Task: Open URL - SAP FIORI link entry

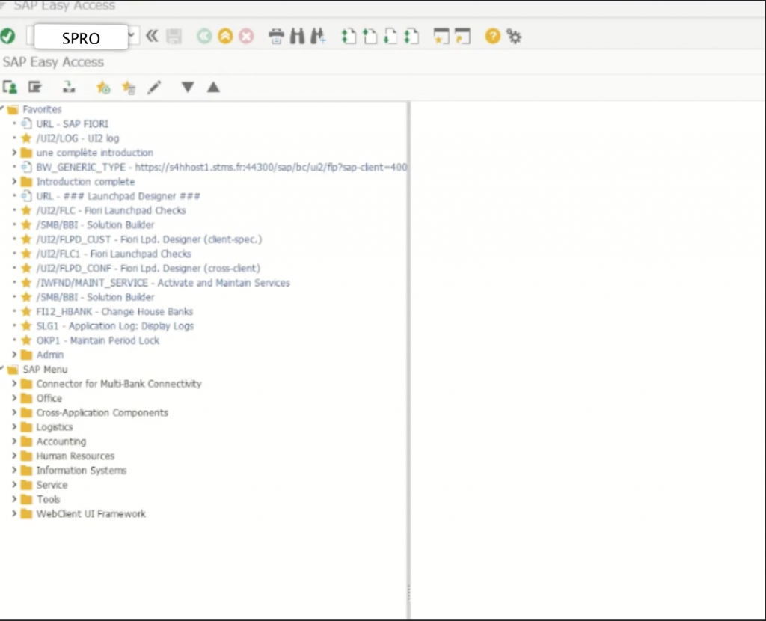Action: (x=72, y=123)
